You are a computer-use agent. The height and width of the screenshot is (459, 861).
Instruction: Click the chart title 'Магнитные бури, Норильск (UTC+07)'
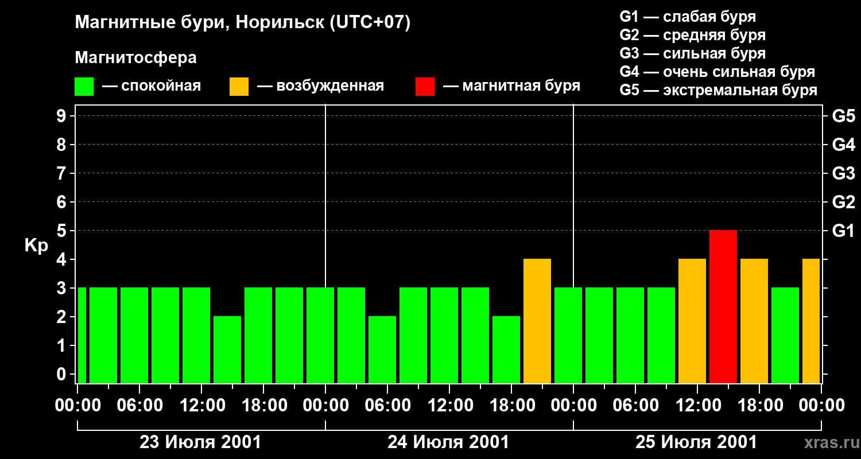click(243, 24)
